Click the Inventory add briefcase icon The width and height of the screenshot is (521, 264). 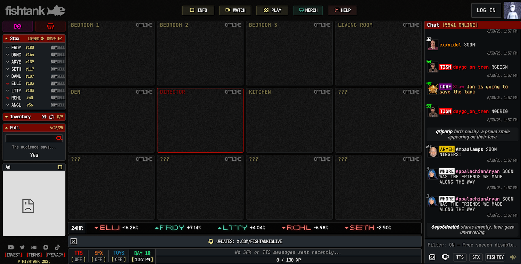pos(52,117)
